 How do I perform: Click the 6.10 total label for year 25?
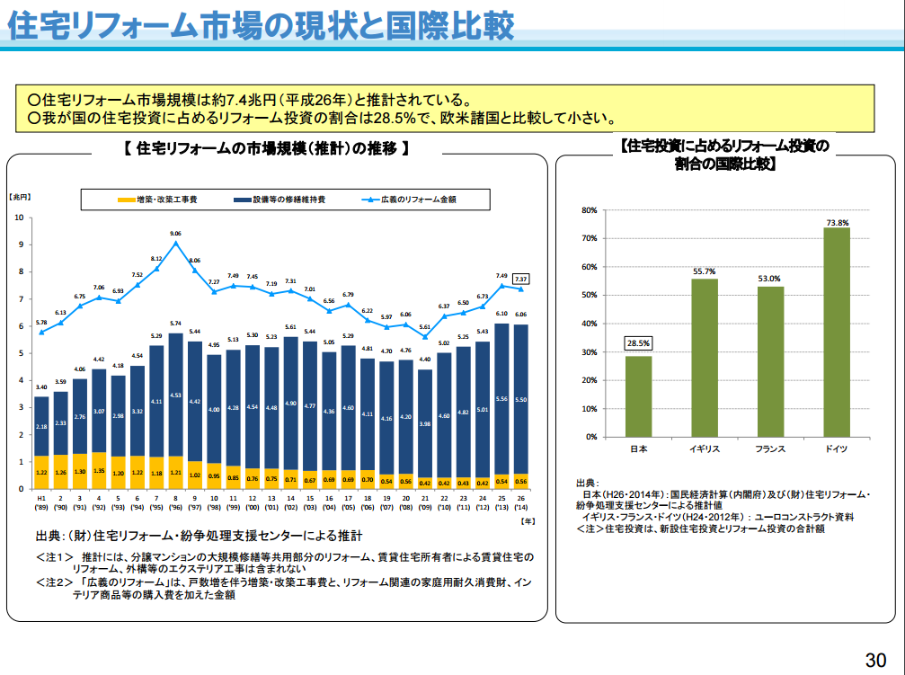501,314
